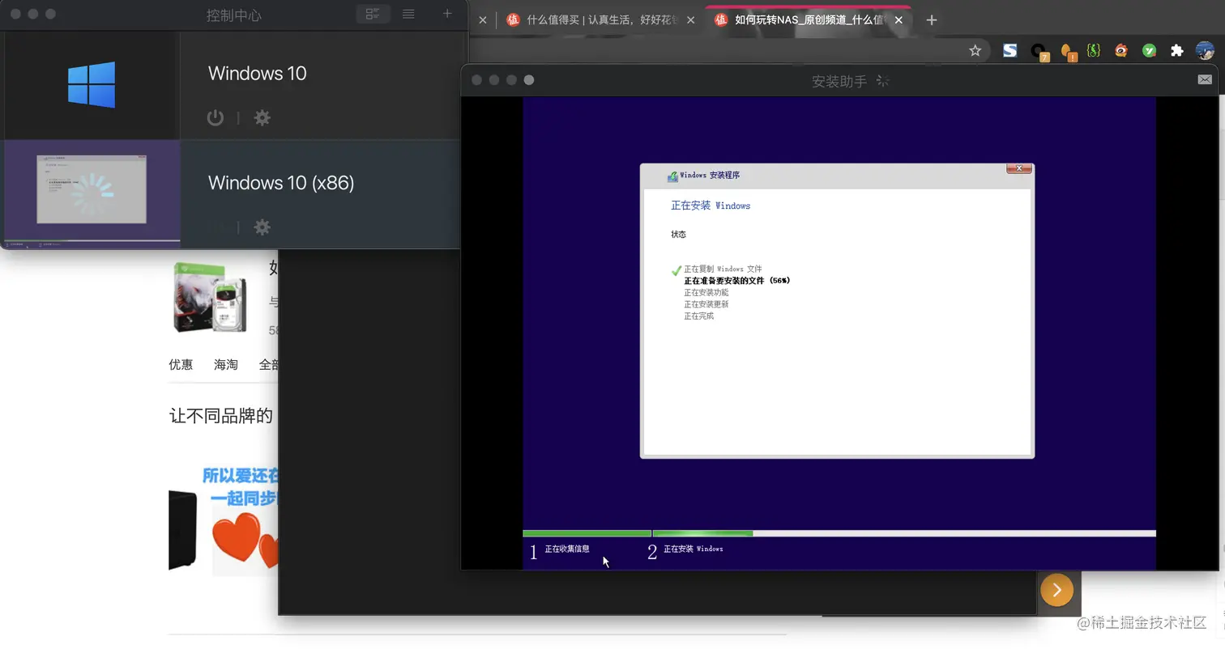Click the green circle V extension icon

pyautogui.click(x=1149, y=50)
